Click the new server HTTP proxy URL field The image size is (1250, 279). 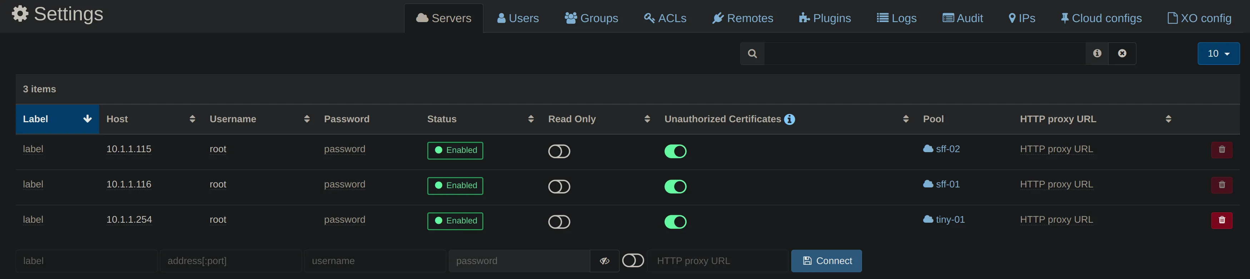point(717,261)
